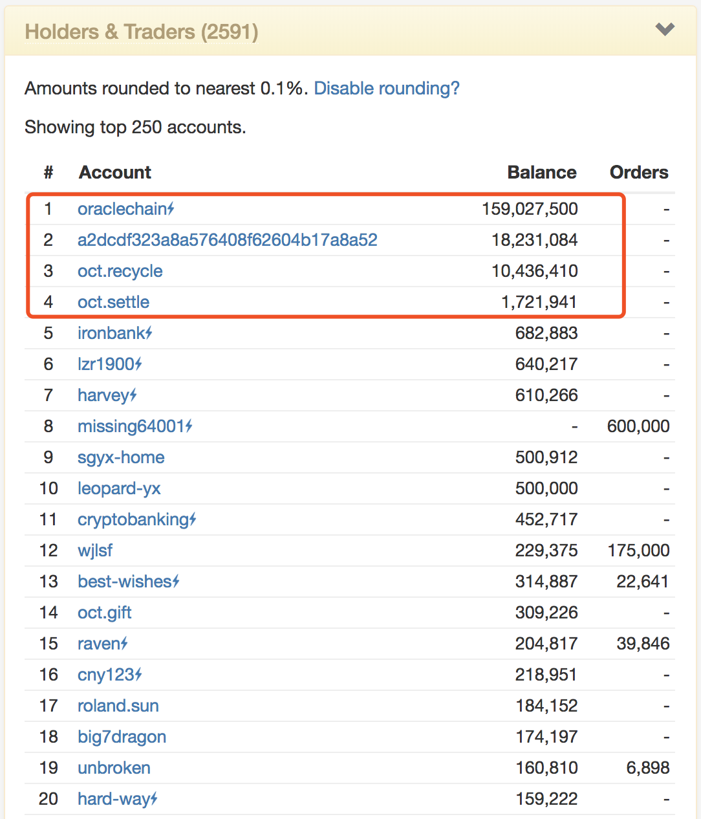Open the roland.sun account link
The image size is (701, 819).
click(118, 706)
